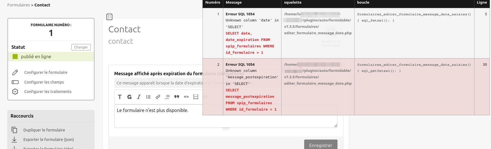Insert a blockquote with the quote-marks icon
491x149 pixels.
pyautogui.click(x=177, y=97)
